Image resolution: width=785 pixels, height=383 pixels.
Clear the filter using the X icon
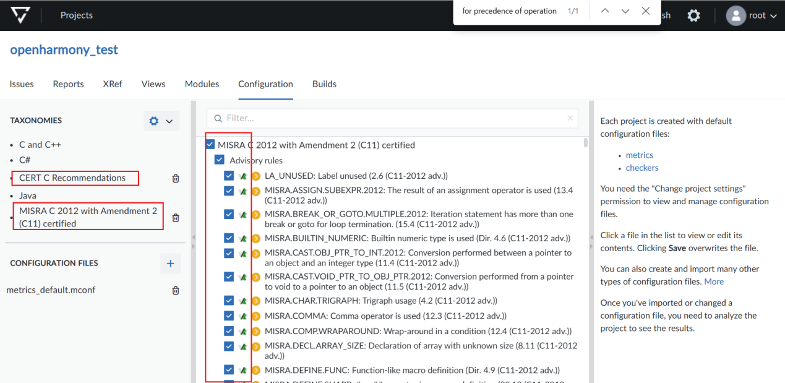pyautogui.click(x=570, y=118)
